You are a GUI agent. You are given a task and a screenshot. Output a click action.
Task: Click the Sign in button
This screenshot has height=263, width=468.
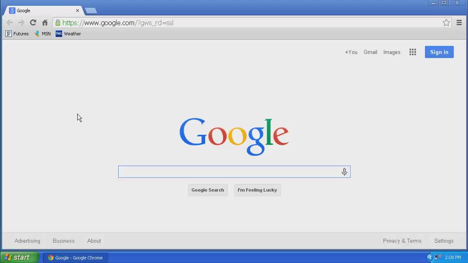tap(439, 52)
